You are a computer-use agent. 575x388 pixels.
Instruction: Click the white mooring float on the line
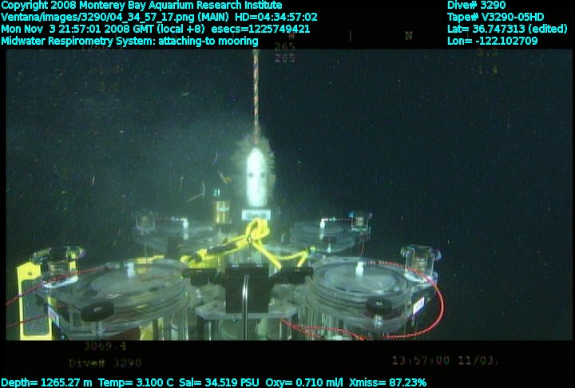pyautogui.click(x=256, y=177)
